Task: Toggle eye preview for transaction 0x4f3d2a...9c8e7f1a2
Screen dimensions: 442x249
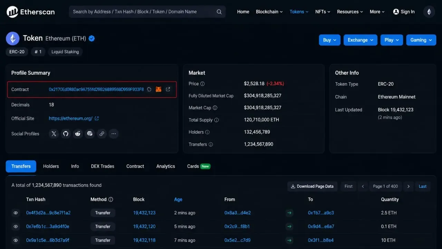Action: click(x=16, y=213)
